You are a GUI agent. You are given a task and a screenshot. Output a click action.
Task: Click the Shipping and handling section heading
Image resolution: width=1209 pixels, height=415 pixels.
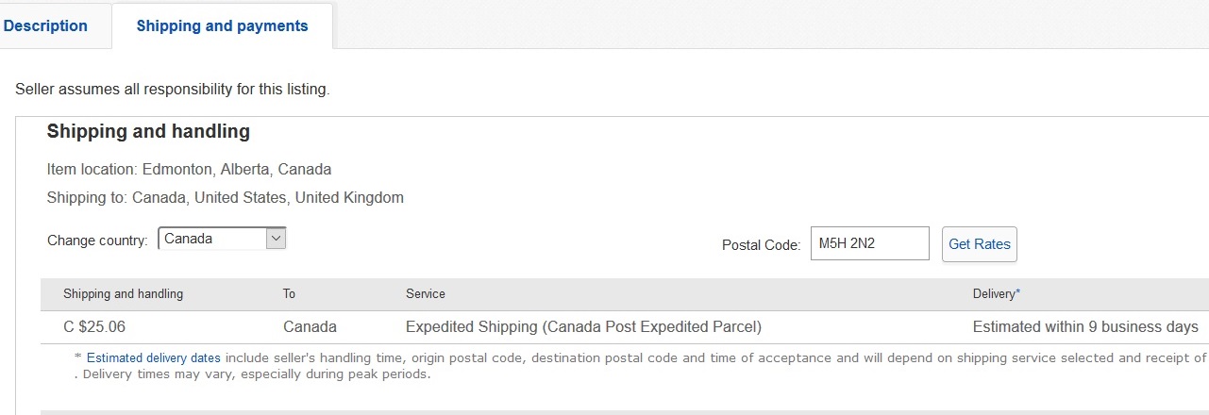tap(148, 131)
